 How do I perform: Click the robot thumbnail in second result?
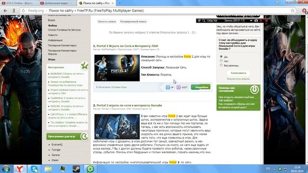click(x=117, y=127)
